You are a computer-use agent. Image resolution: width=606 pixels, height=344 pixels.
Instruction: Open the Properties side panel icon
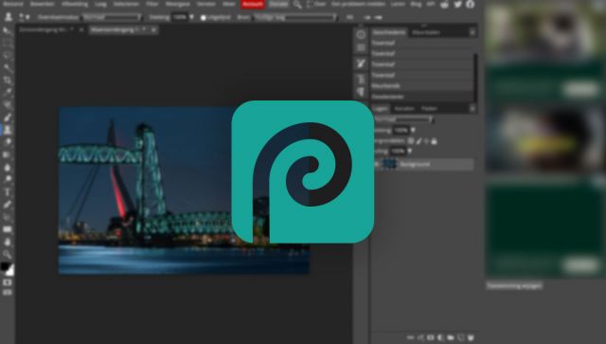coord(361,48)
